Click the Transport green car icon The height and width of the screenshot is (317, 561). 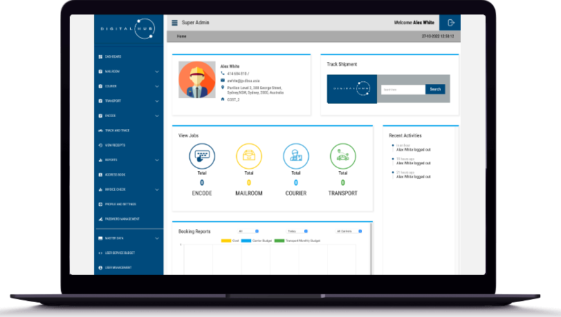pyautogui.click(x=342, y=156)
